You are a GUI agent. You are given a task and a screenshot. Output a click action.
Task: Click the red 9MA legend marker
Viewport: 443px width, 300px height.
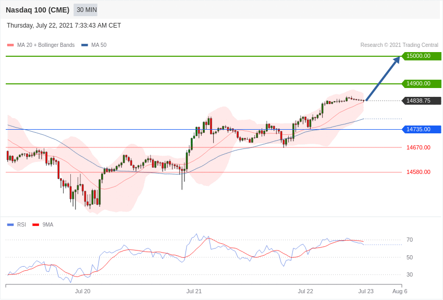[x=35, y=225]
